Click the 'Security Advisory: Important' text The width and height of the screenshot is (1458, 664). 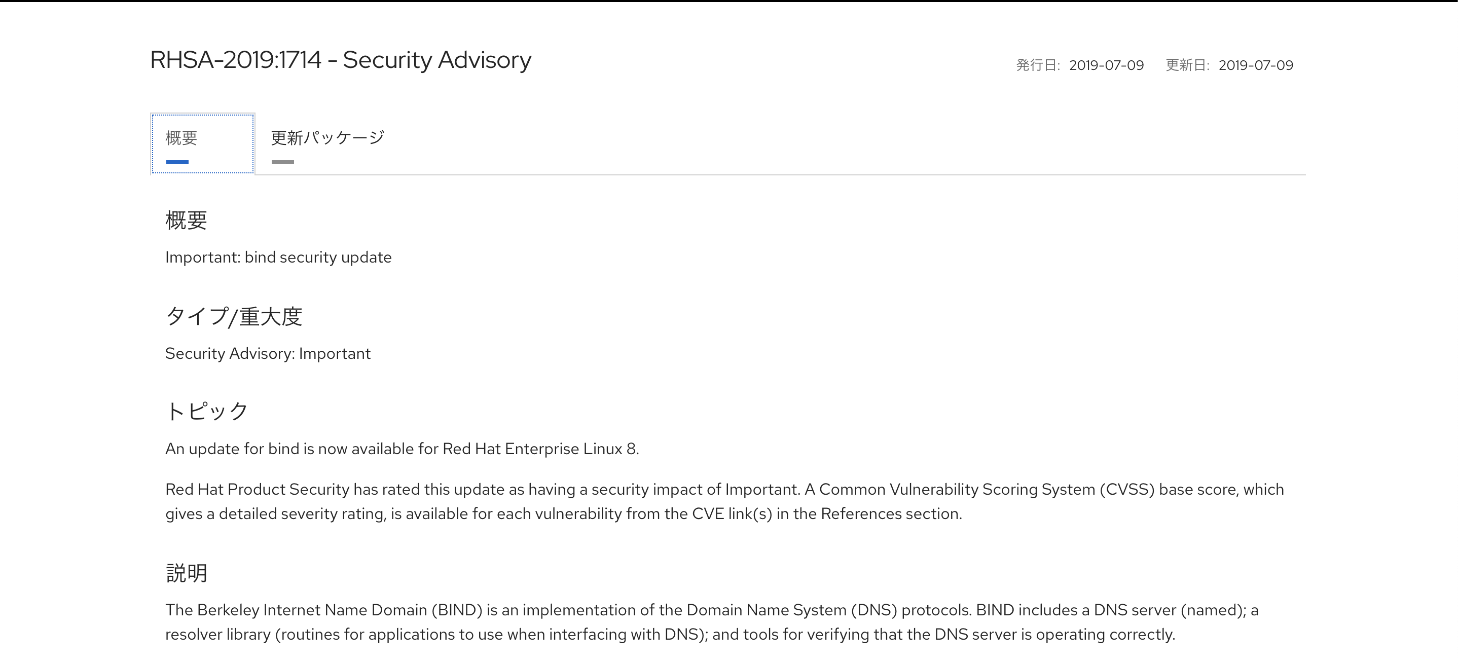click(x=268, y=354)
